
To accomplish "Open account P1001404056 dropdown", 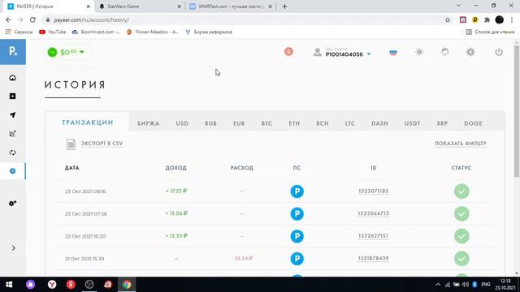I will coord(342,52).
